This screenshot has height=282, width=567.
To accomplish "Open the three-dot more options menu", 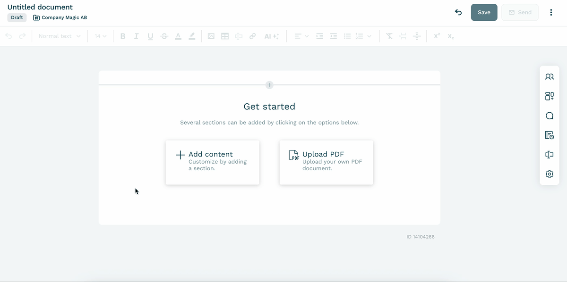I will tap(551, 12).
